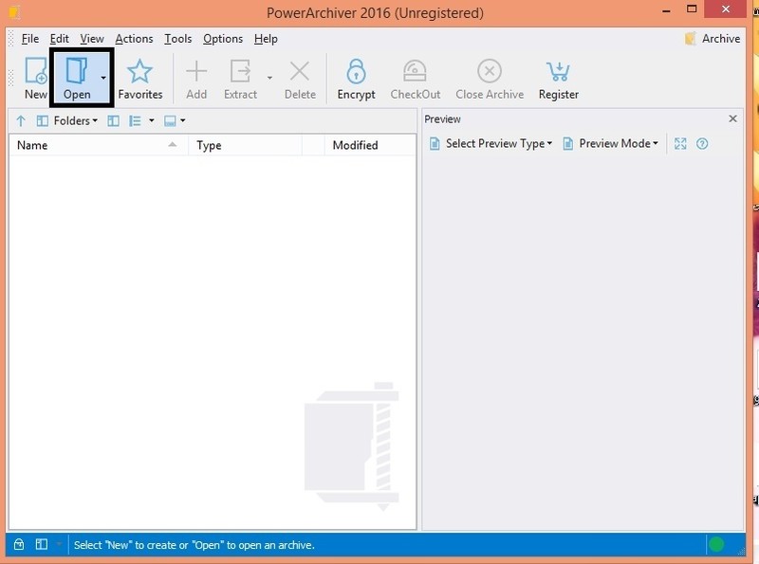Close the Preview panel
This screenshot has height=564, width=759.
coord(732,119)
